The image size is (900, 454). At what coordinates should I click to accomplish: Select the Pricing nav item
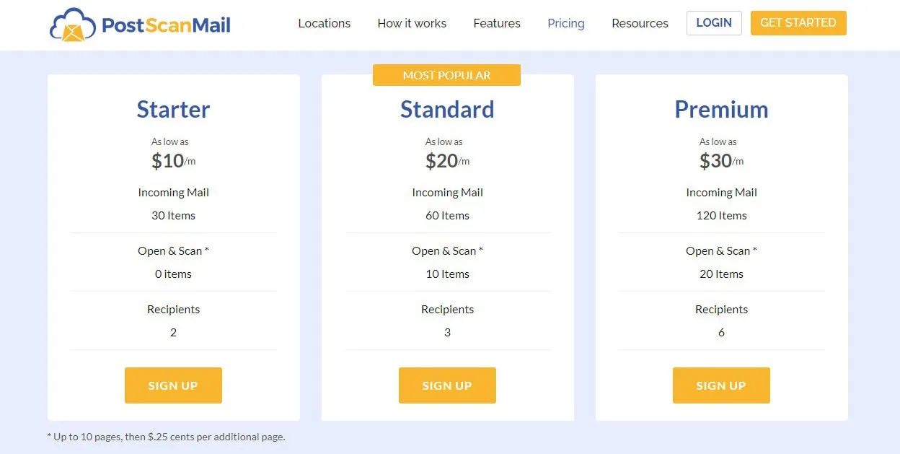pyautogui.click(x=566, y=23)
